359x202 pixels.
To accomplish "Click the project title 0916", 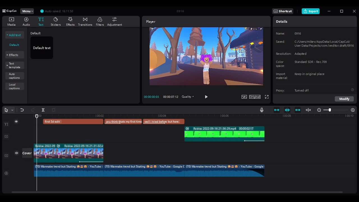I will 180,11.
